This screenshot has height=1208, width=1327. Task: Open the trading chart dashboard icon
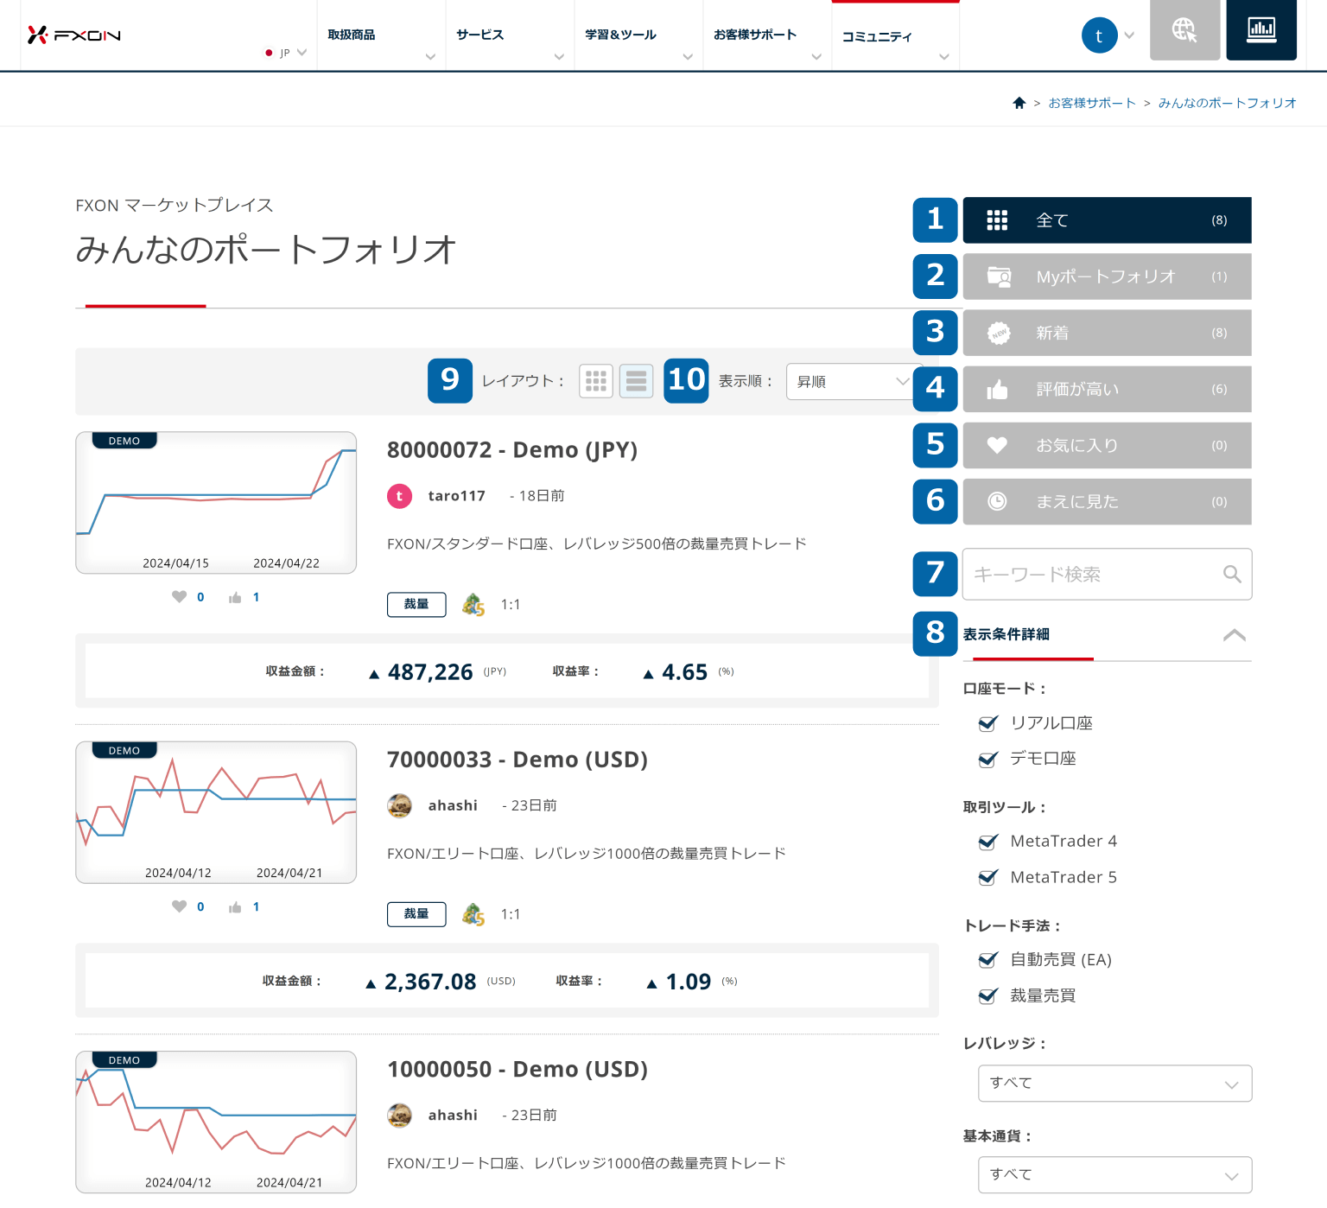click(1261, 30)
